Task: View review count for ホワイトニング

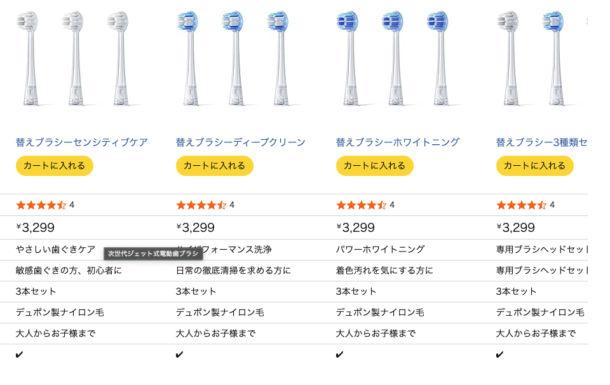Action: (x=392, y=205)
